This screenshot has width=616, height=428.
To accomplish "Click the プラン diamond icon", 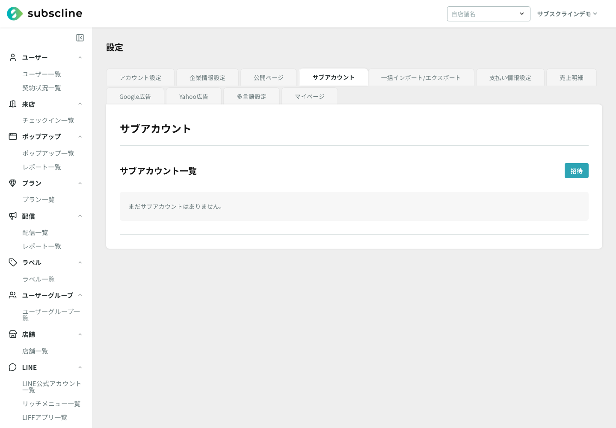I will pos(13,183).
